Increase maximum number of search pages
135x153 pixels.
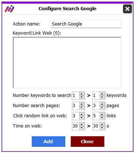[102, 104]
